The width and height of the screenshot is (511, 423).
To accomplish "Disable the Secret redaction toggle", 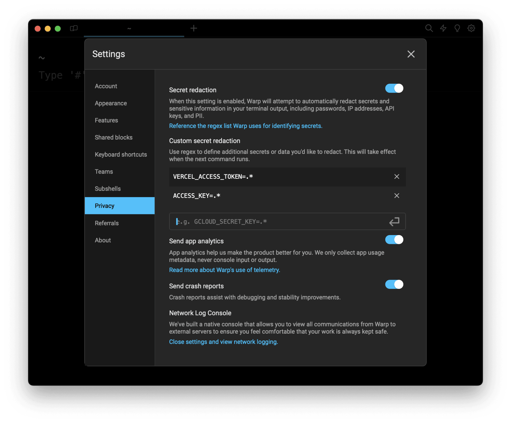I will pyautogui.click(x=394, y=88).
